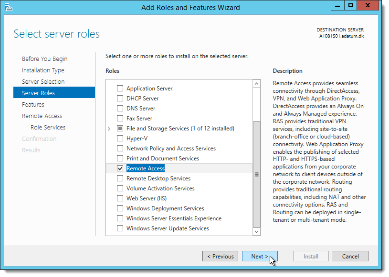Click the roles list scroll up arrow
Image resolution: width=389 pixels, height=277 pixels.
coord(256,84)
